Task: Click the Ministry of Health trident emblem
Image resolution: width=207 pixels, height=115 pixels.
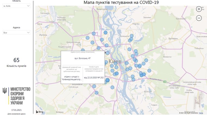Action: [5, 91]
